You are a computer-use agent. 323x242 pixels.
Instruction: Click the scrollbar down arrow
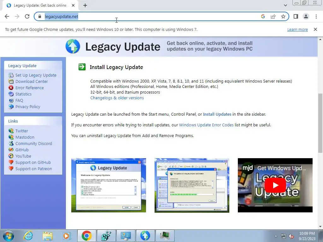click(x=320, y=227)
